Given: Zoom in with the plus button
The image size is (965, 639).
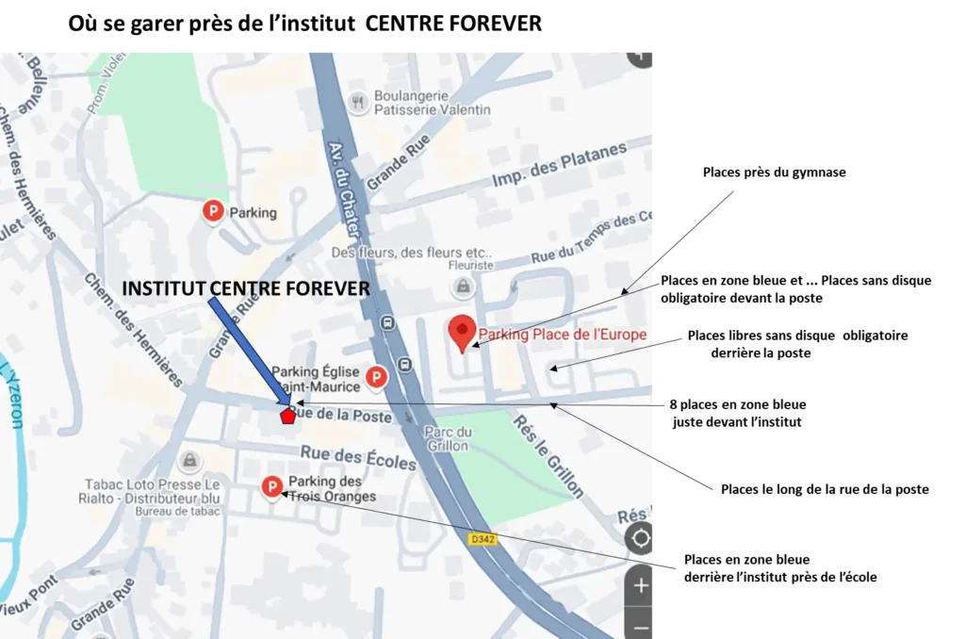Looking at the screenshot, I should pyautogui.click(x=640, y=585).
